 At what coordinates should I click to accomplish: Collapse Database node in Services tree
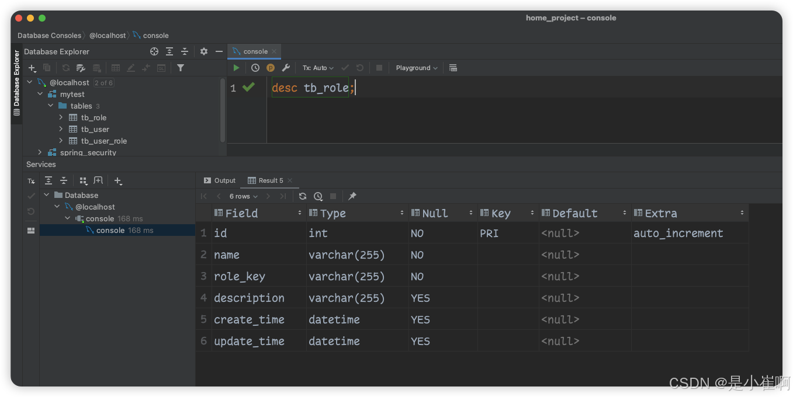click(47, 195)
